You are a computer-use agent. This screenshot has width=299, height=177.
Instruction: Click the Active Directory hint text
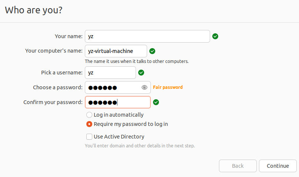click(x=140, y=146)
